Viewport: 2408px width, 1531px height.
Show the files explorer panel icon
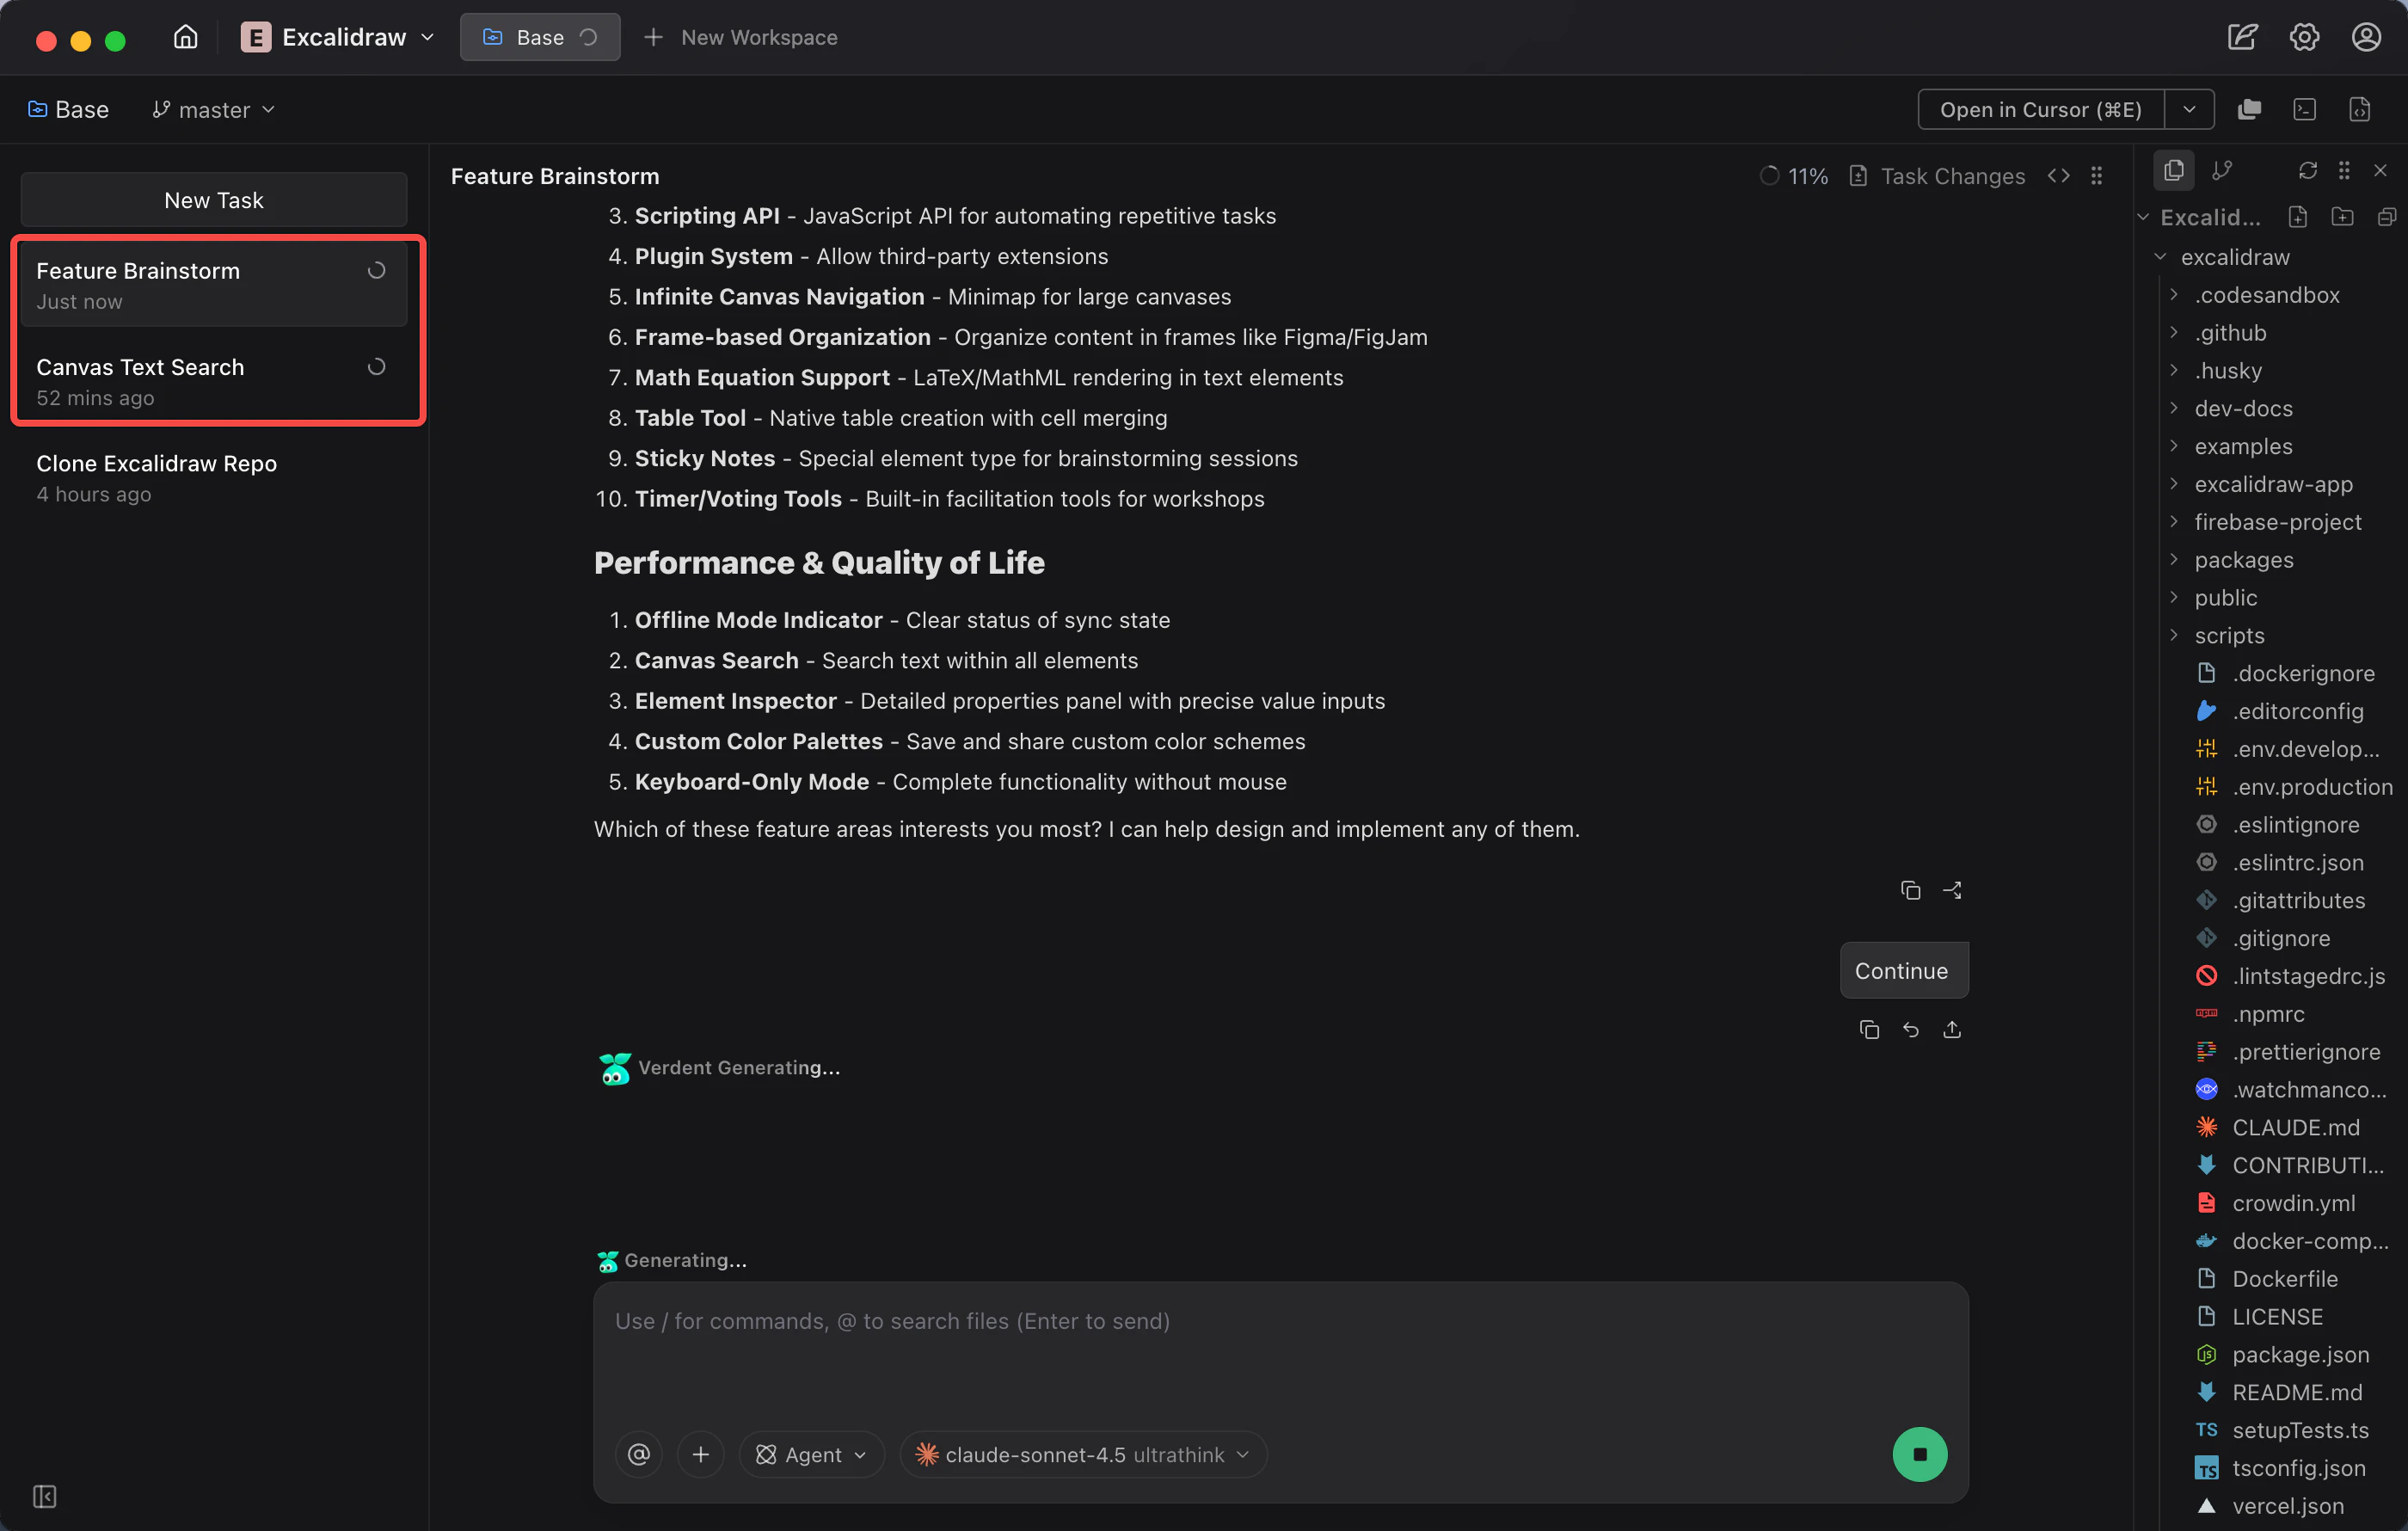coord(2173,171)
